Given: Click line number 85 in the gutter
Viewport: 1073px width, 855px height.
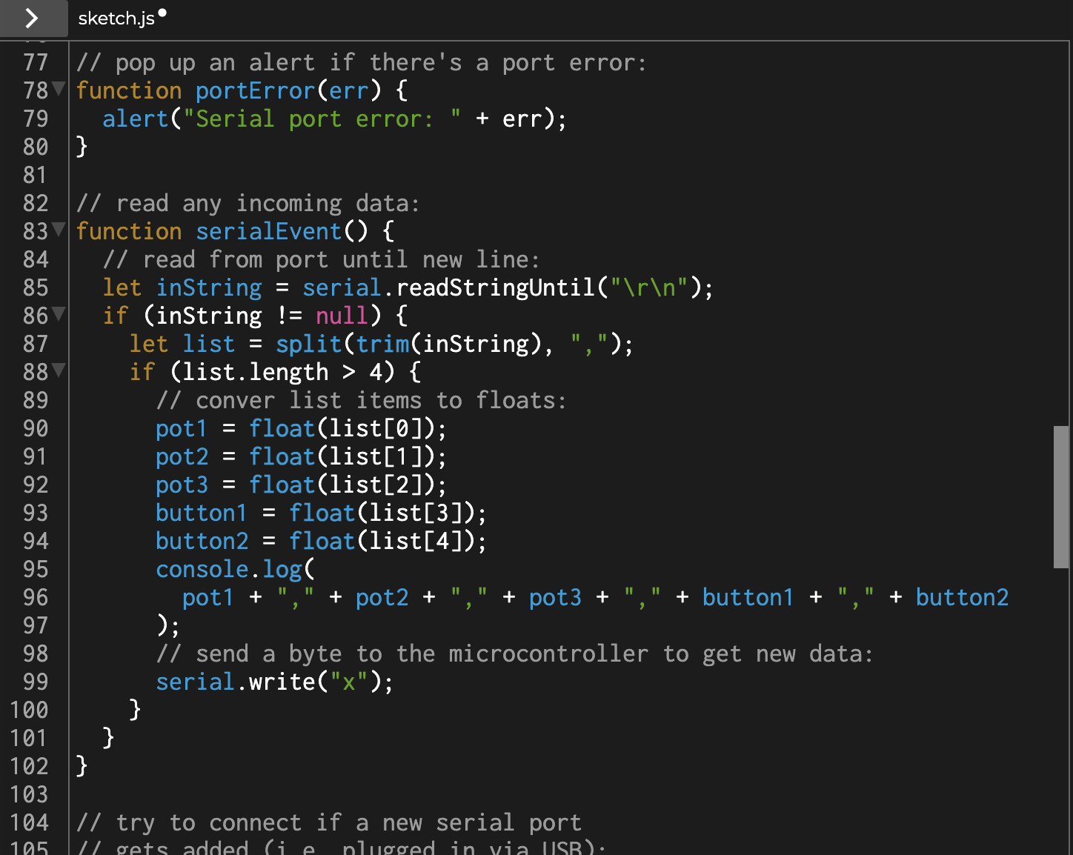Looking at the screenshot, I should [34, 287].
